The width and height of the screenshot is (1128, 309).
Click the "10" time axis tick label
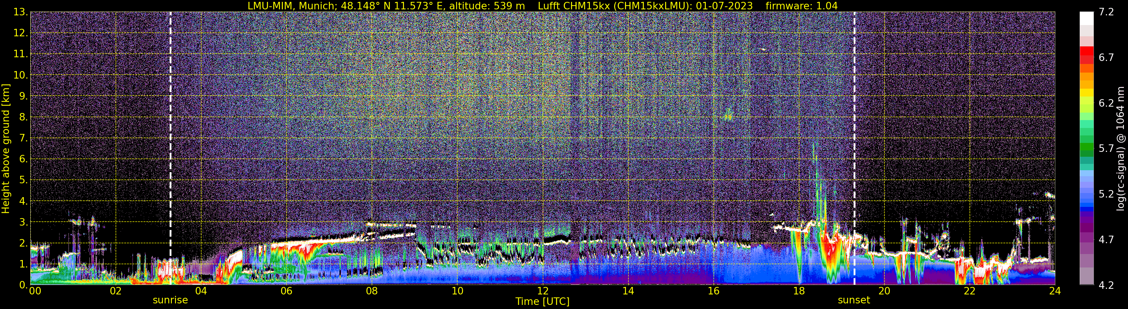coord(457,291)
